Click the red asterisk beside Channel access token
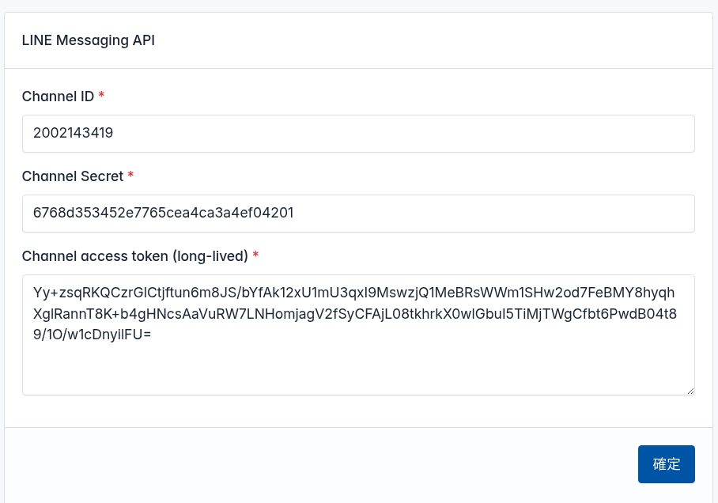The width and height of the screenshot is (718, 503). pos(255,255)
